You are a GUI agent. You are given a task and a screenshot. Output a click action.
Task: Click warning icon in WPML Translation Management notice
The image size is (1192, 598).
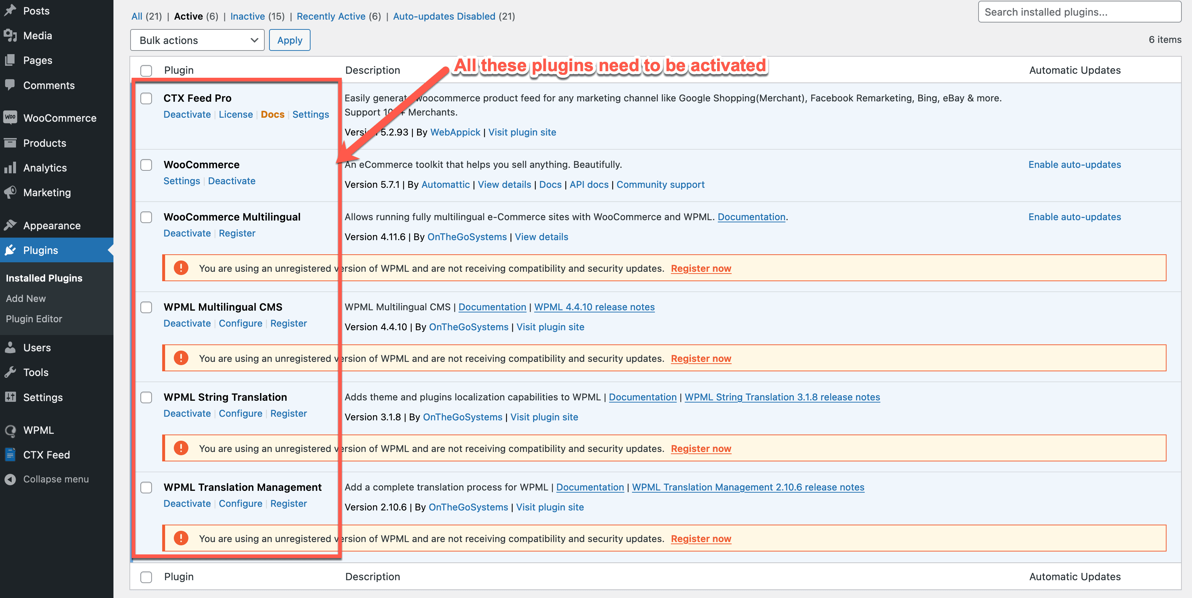181,538
